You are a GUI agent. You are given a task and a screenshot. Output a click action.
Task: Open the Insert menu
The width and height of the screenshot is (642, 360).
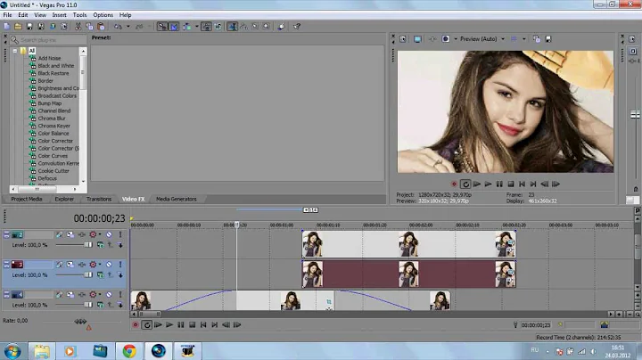pyautogui.click(x=60, y=15)
